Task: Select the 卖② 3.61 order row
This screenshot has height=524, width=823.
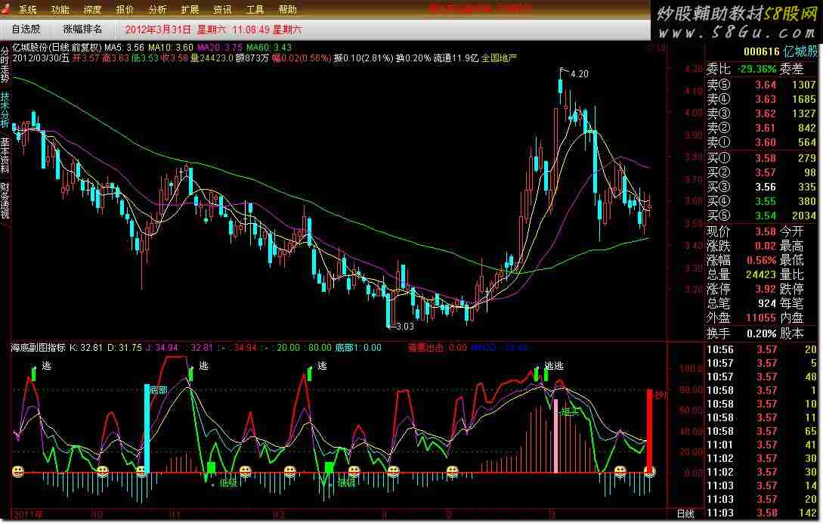Action: (762, 128)
